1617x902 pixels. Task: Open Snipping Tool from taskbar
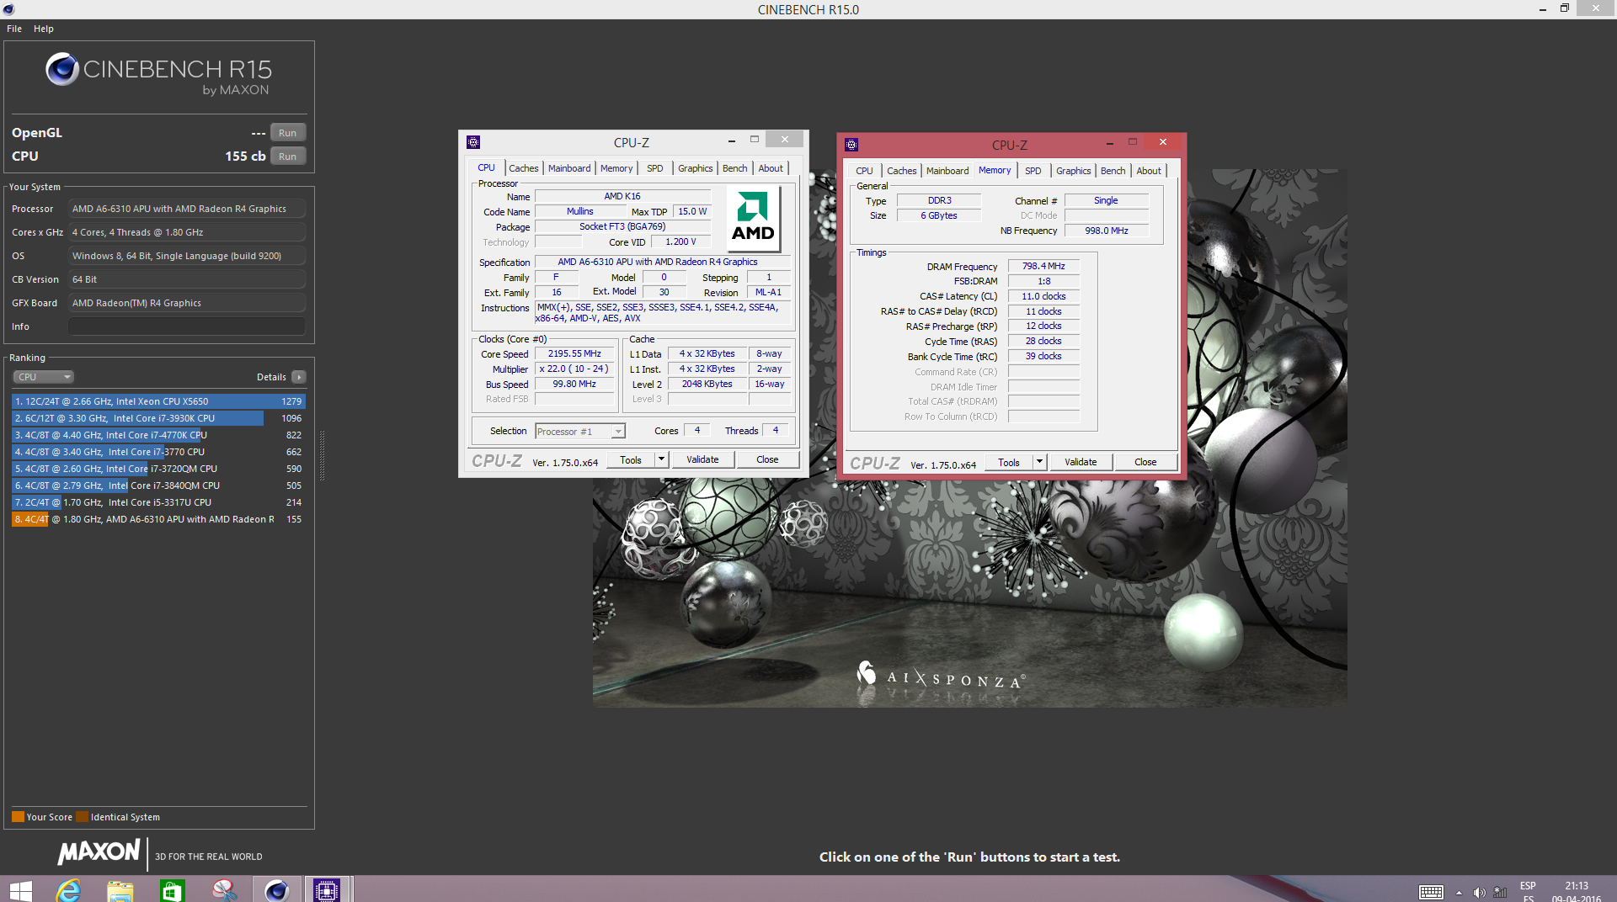(x=224, y=889)
